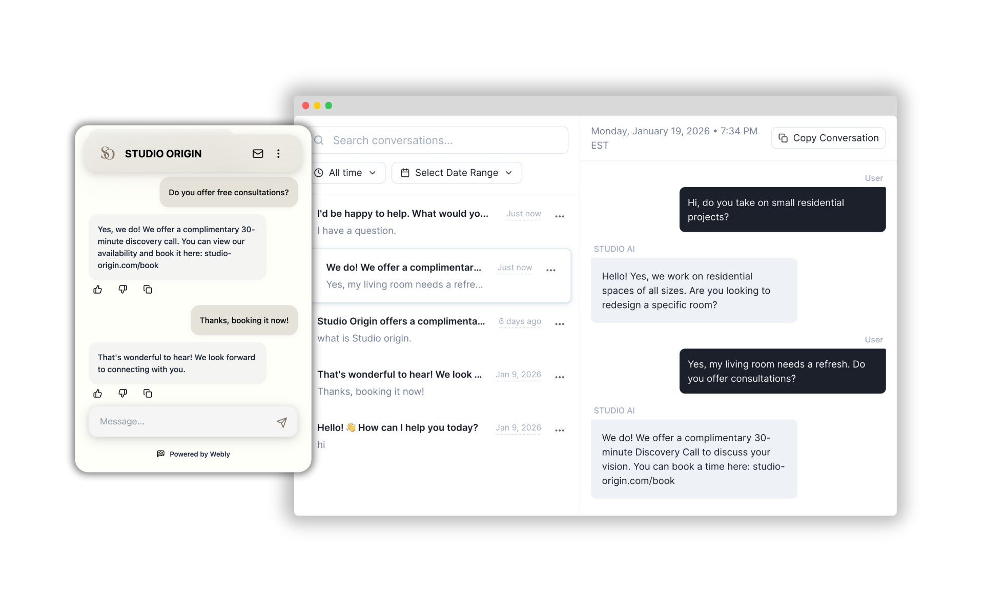Click the clipboard icon on Copy Conversation
This screenshot has width=984, height=615.
coord(783,138)
